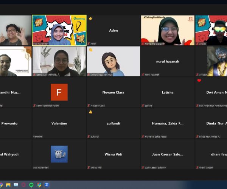The image size is (227, 189).
Task: Open the Chrome icon next to Spotify in the taskbar
Action: pyautogui.click(x=39, y=185)
